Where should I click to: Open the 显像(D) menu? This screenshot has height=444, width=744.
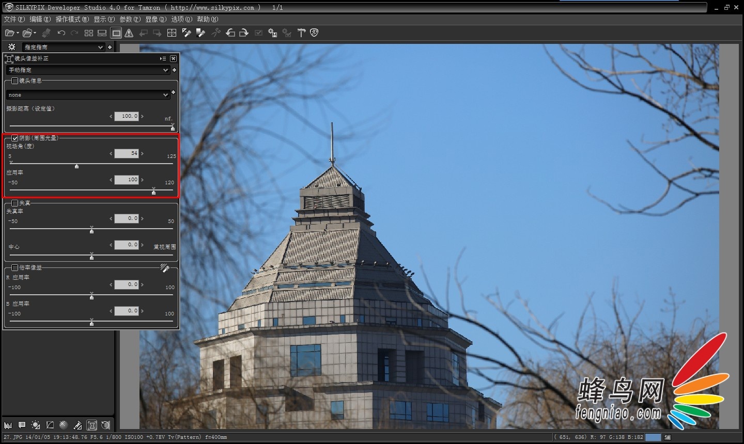coord(156,19)
